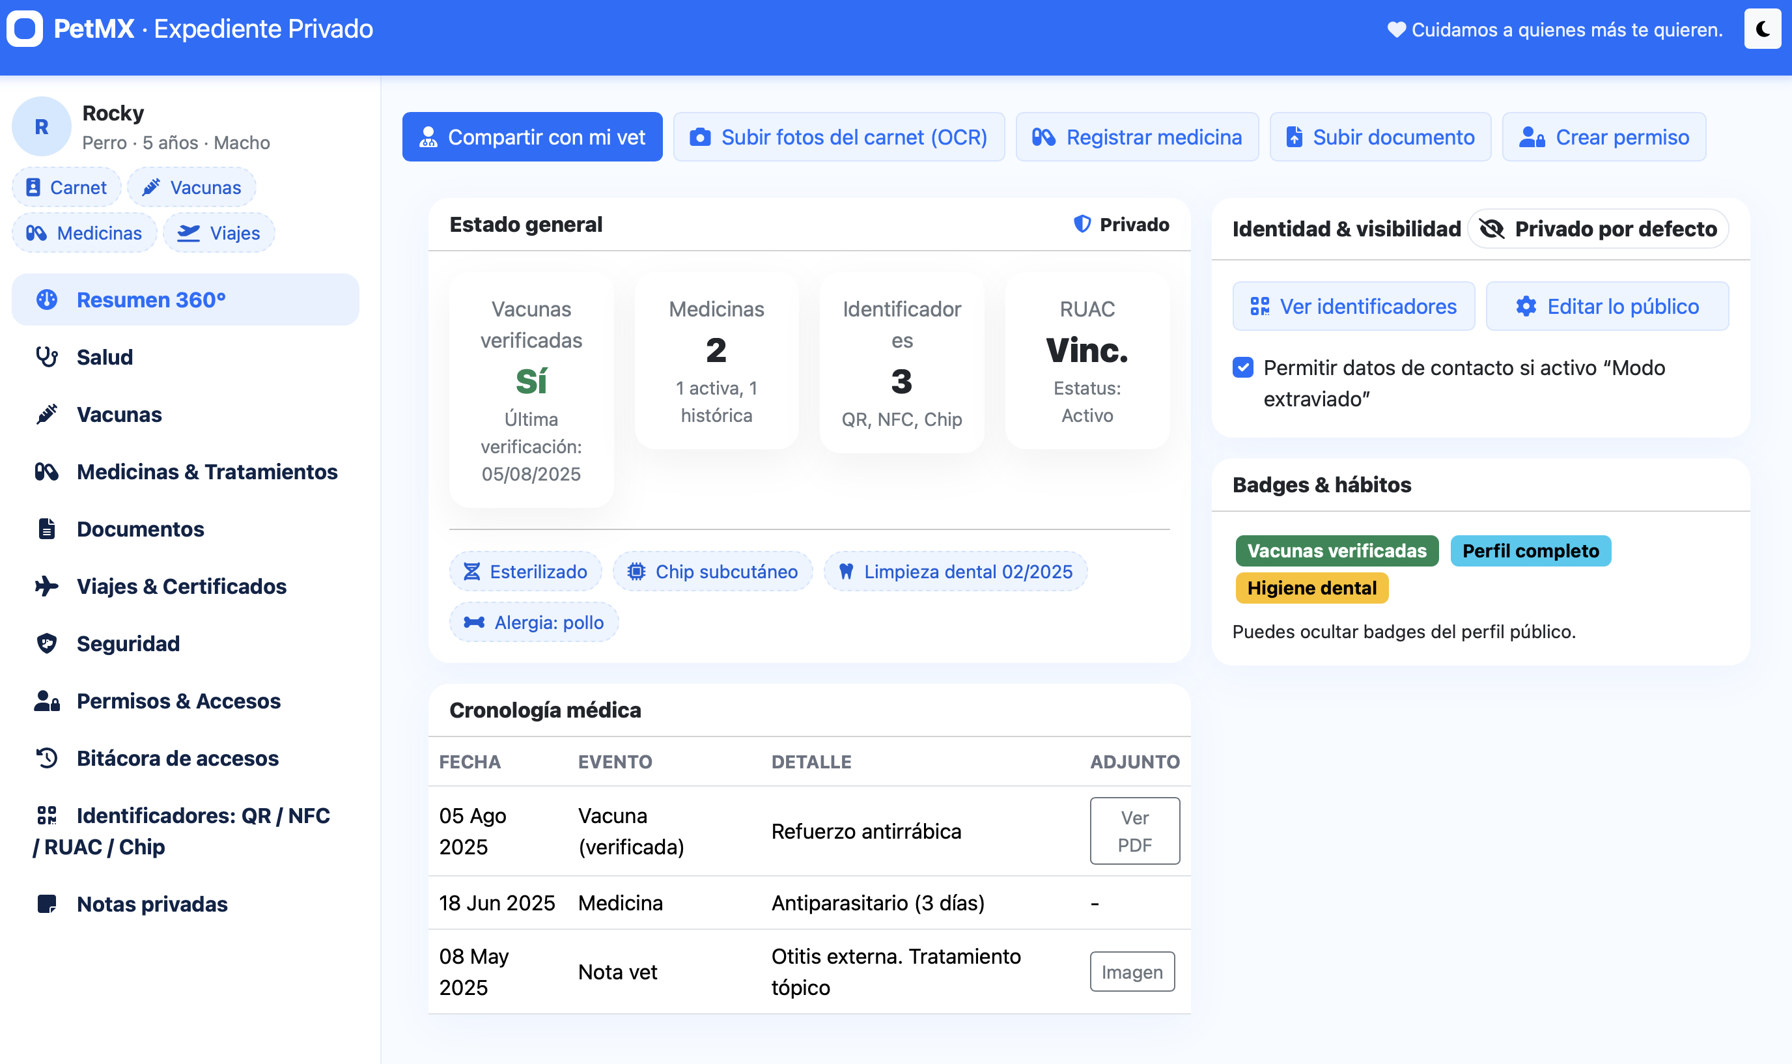
Task: Select the 'Ver identificadores' link
Action: [x=1352, y=306]
